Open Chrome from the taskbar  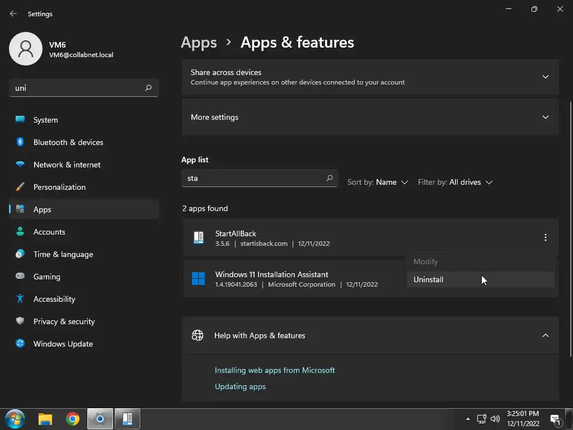click(x=73, y=419)
